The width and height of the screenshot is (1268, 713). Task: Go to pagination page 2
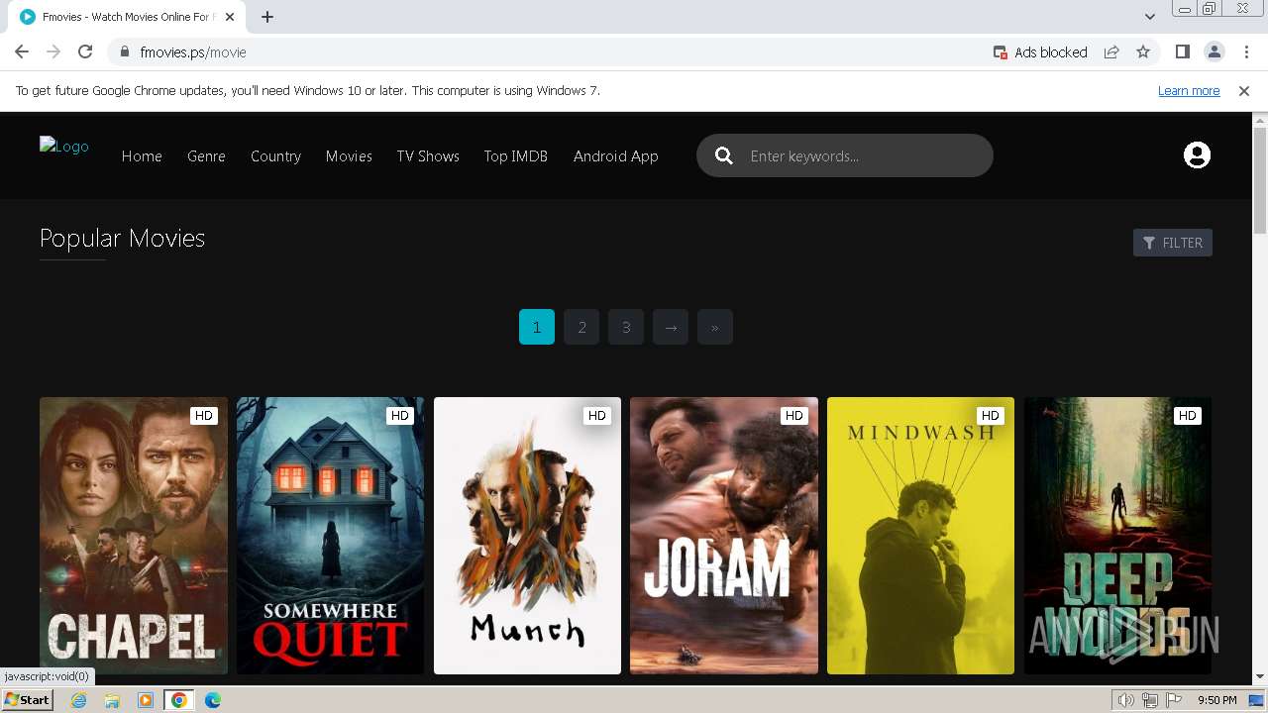pyautogui.click(x=581, y=327)
